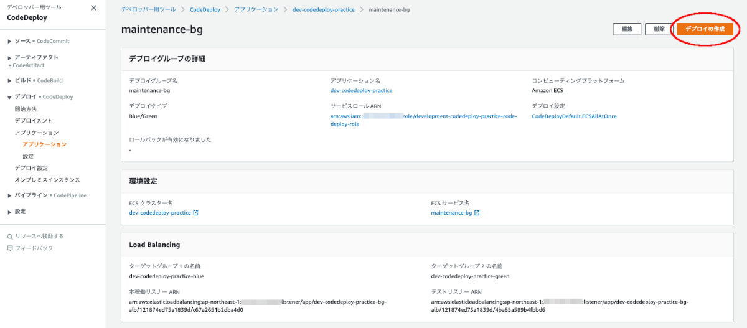Open オンプレミスインスタンス in the sidebar
This screenshot has width=747, height=328.
[x=47, y=180]
